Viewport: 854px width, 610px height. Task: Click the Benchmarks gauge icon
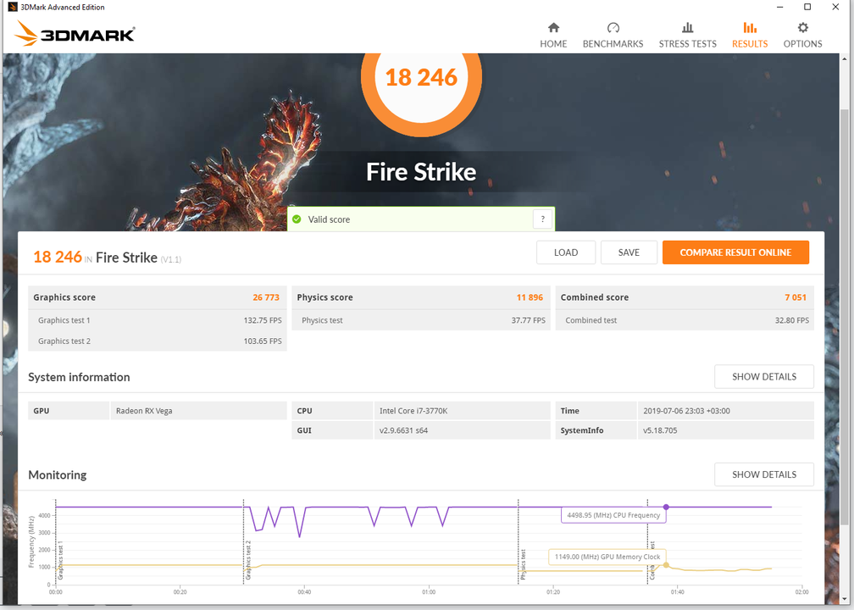[x=613, y=28]
